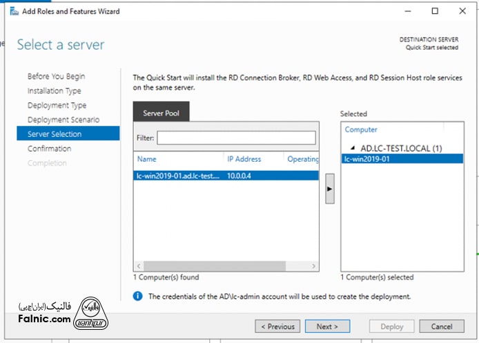
Task: Click the Filter text field
Action: click(x=236, y=138)
